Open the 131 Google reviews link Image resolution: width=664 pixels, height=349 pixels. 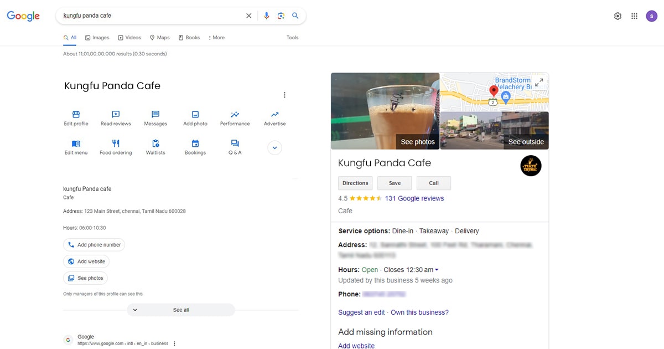pos(414,198)
